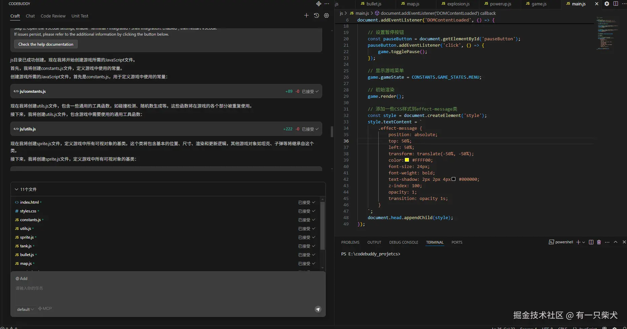627x329 pixels.
Task: Split the terminal panel
Action: 591,242
